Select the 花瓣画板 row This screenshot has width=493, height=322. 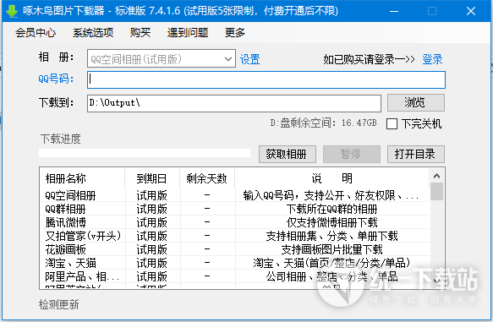point(235,249)
